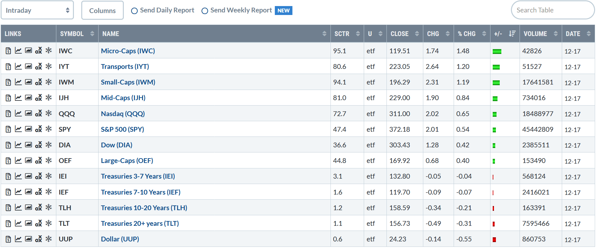The image size is (597, 251).
Task: Open the S&P 500 (SPY) link
Action: point(122,129)
